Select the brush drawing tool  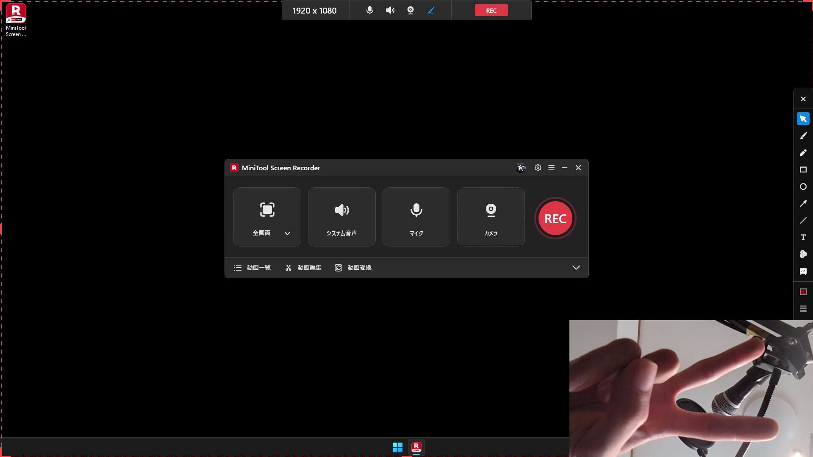[803, 136]
